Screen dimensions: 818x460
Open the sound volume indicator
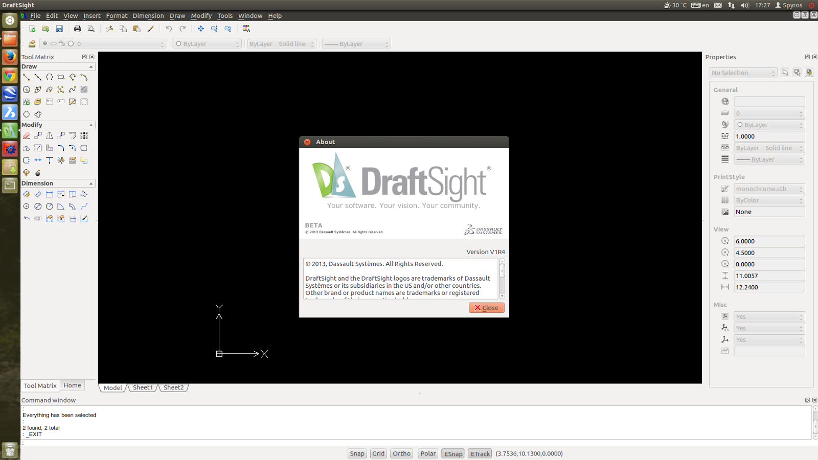coord(745,5)
